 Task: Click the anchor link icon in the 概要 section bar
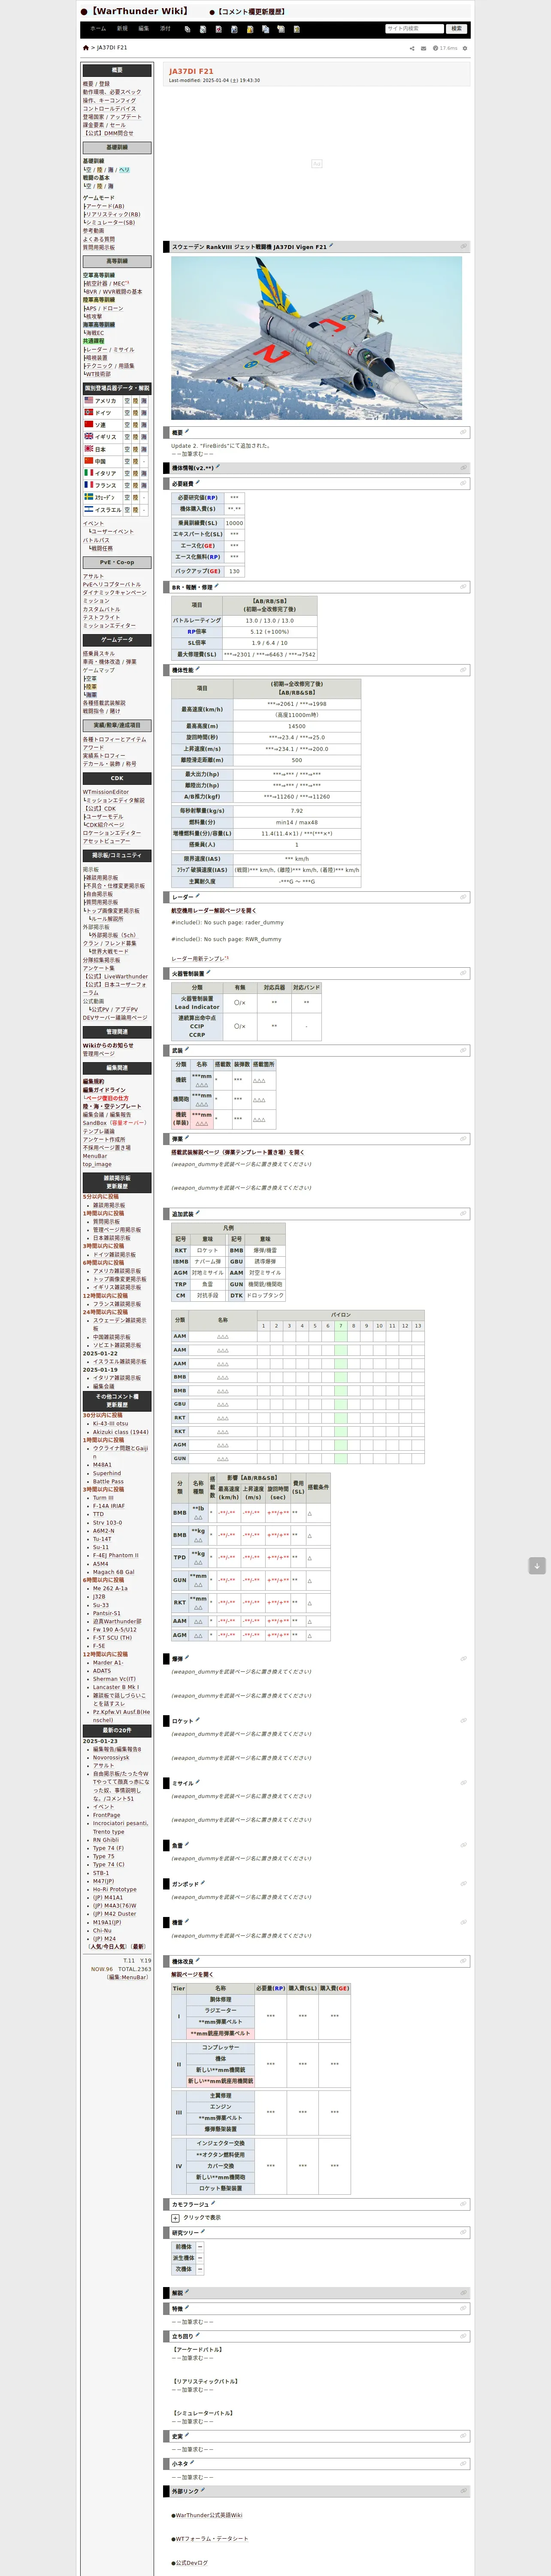[x=463, y=432]
